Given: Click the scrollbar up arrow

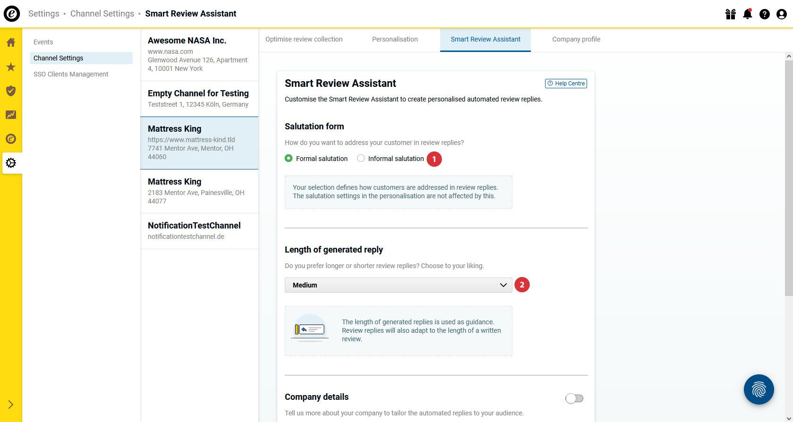Looking at the screenshot, I should [789, 56].
